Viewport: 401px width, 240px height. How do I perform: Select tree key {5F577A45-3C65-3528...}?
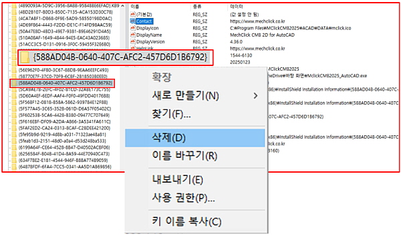click(x=65, y=109)
